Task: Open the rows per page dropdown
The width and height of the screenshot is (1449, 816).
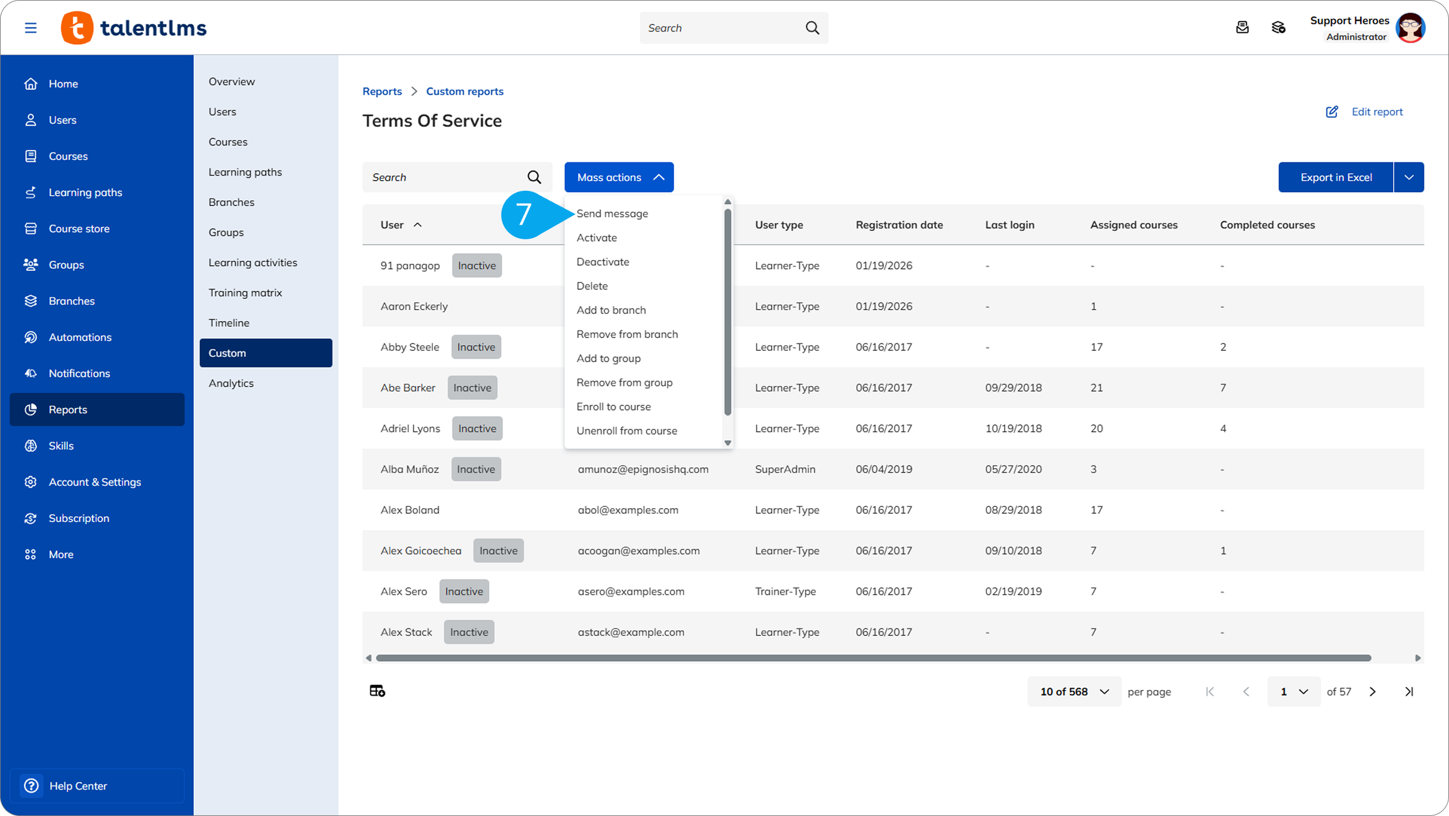Action: pyautogui.click(x=1074, y=691)
